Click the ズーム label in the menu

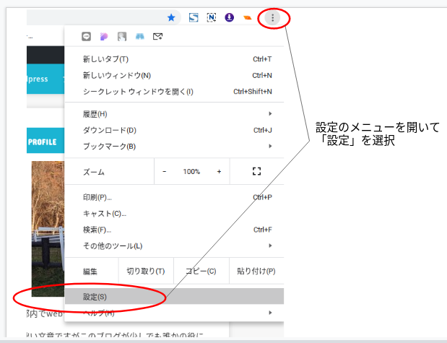pyautogui.click(x=94, y=172)
